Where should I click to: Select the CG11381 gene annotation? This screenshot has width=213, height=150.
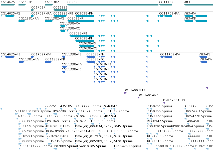(22, 5)
